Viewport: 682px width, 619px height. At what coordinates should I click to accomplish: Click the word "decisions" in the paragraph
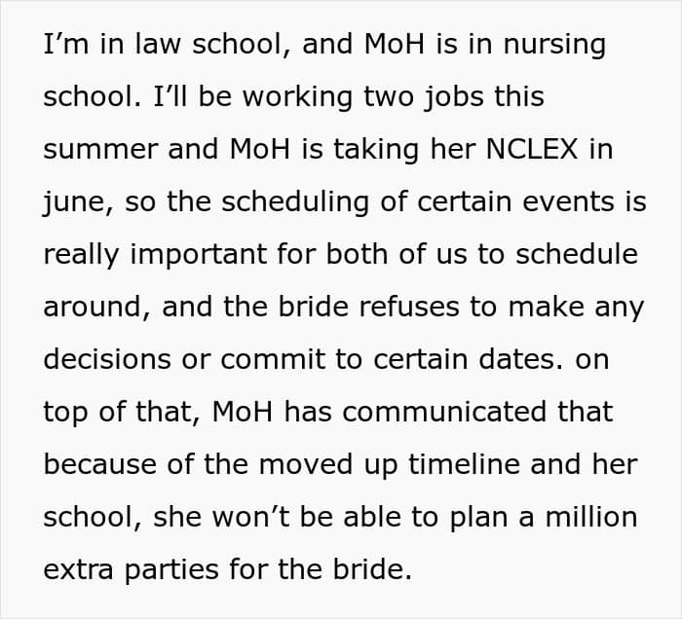coord(107,360)
